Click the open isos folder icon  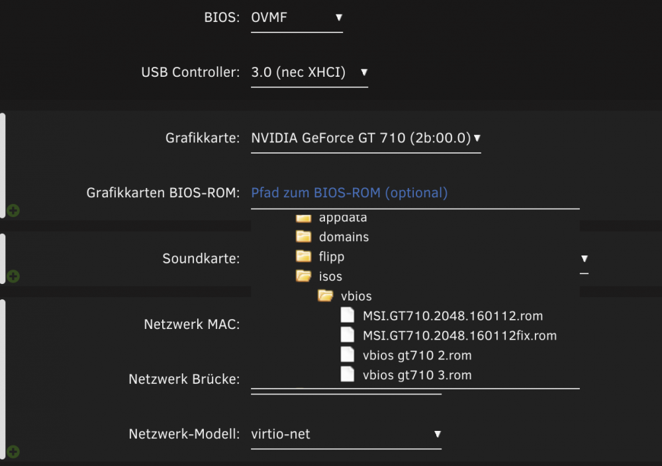pyautogui.click(x=304, y=276)
